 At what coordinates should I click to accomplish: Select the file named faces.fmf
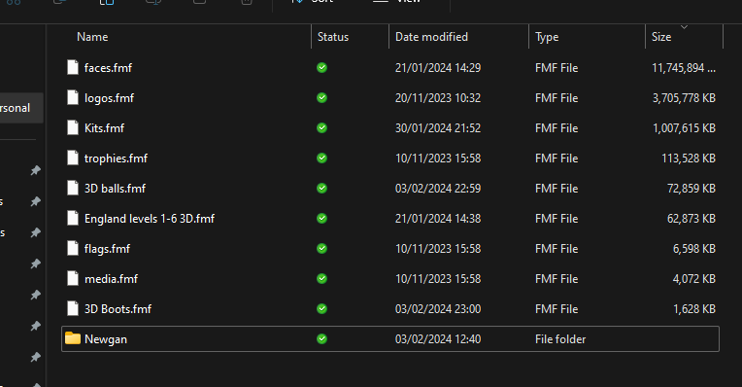(x=108, y=68)
